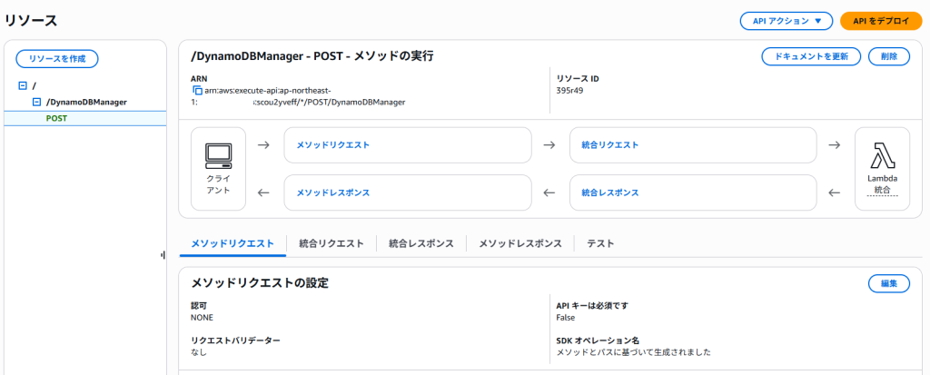
Task: Switch to the 統合リクエスト tab
Action: pyautogui.click(x=331, y=243)
